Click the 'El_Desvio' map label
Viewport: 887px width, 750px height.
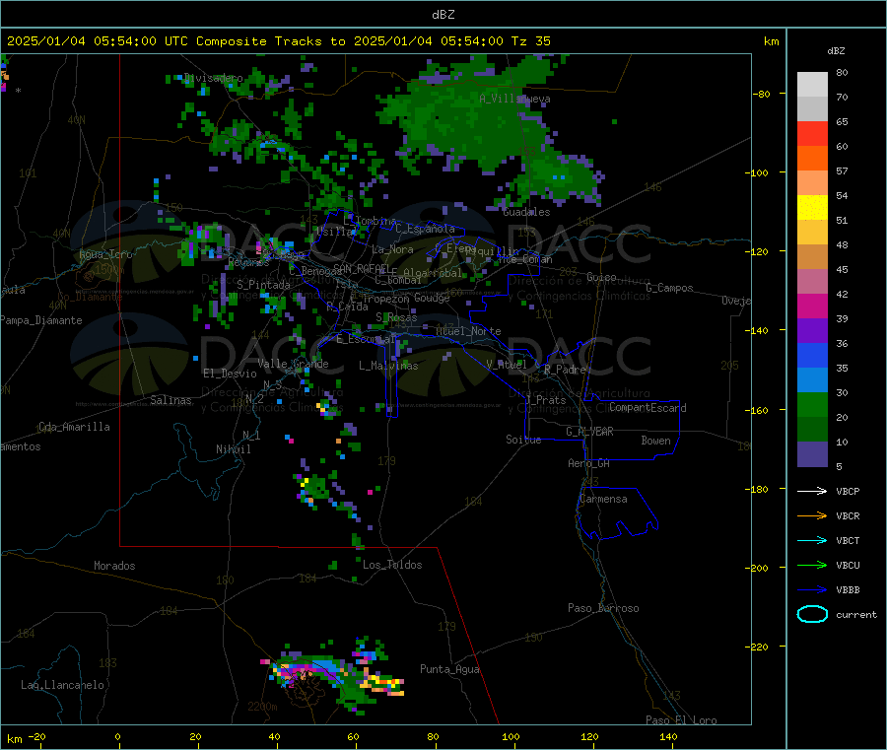click(230, 374)
